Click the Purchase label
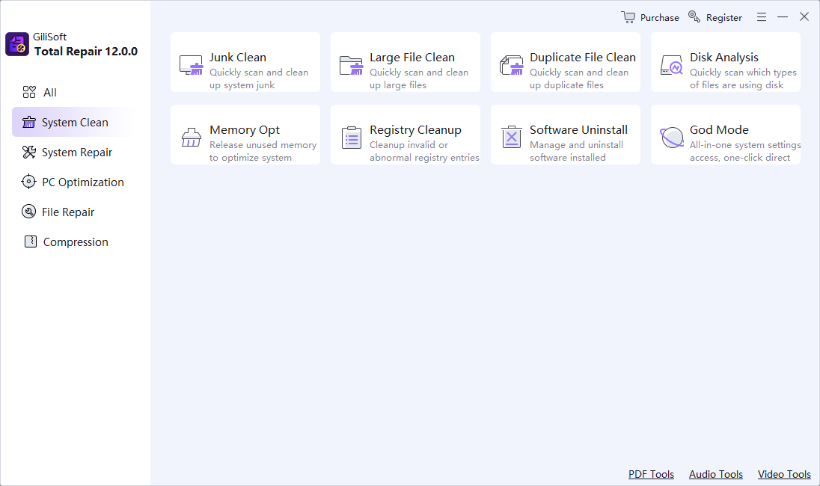Screen dimensions: 820x486 click(x=659, y=18)
